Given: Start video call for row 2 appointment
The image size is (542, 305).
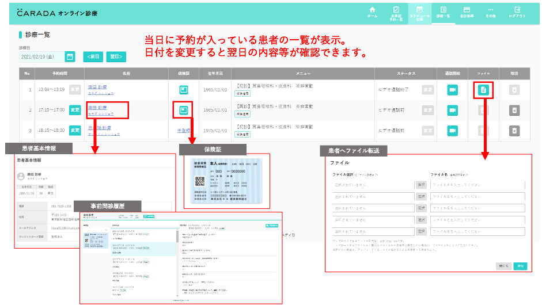Looking at the screenshot, I should pyautogui.click(x=453, y=110).
